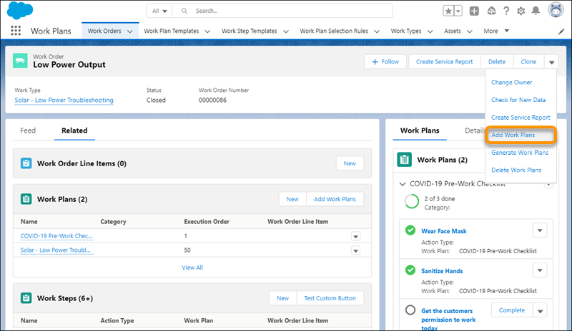Viewport: 572px width, 331px height.
Task: Expand the Work Plan Templates chevron
Action: [x=207, y=31]
